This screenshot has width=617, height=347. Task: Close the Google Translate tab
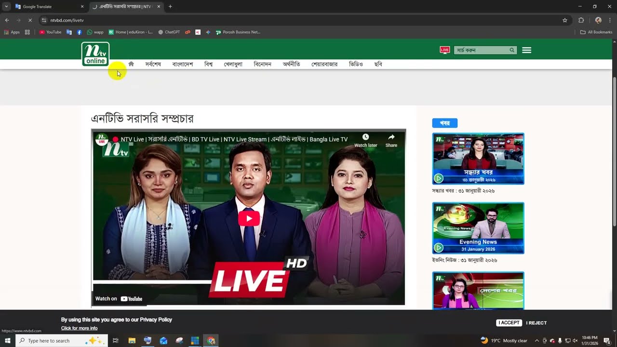82,7
